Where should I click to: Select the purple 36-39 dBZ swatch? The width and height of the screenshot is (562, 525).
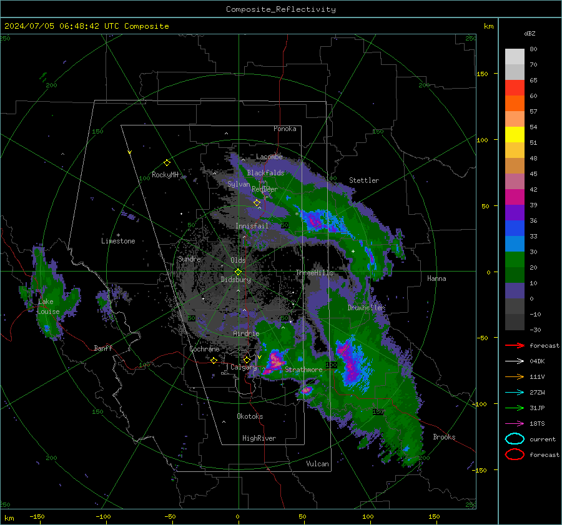[x=515, y=213]
